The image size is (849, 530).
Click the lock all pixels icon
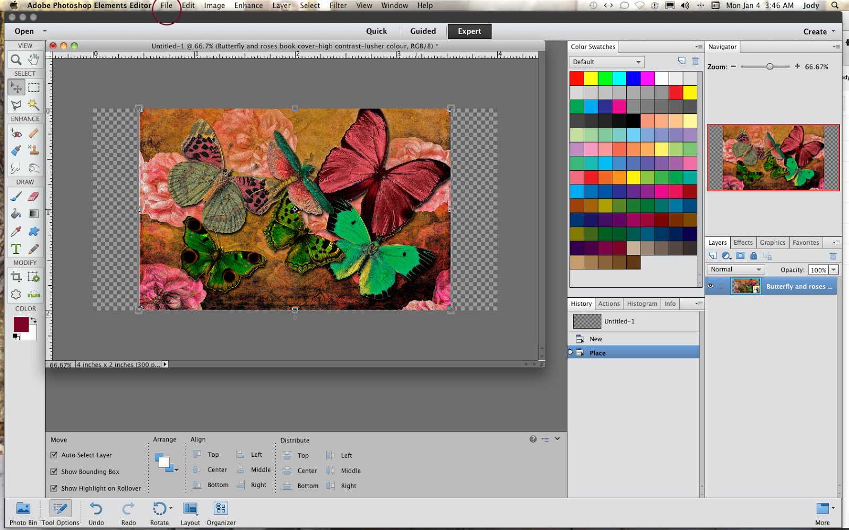pos(753,255)
